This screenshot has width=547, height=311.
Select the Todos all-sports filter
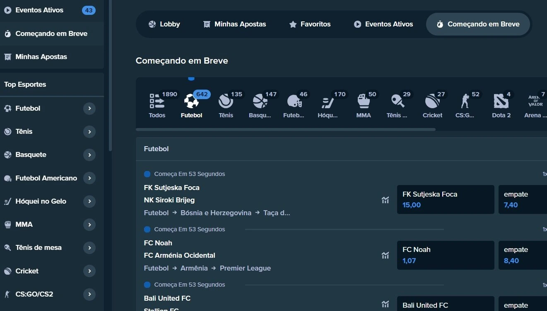[157, 101]
